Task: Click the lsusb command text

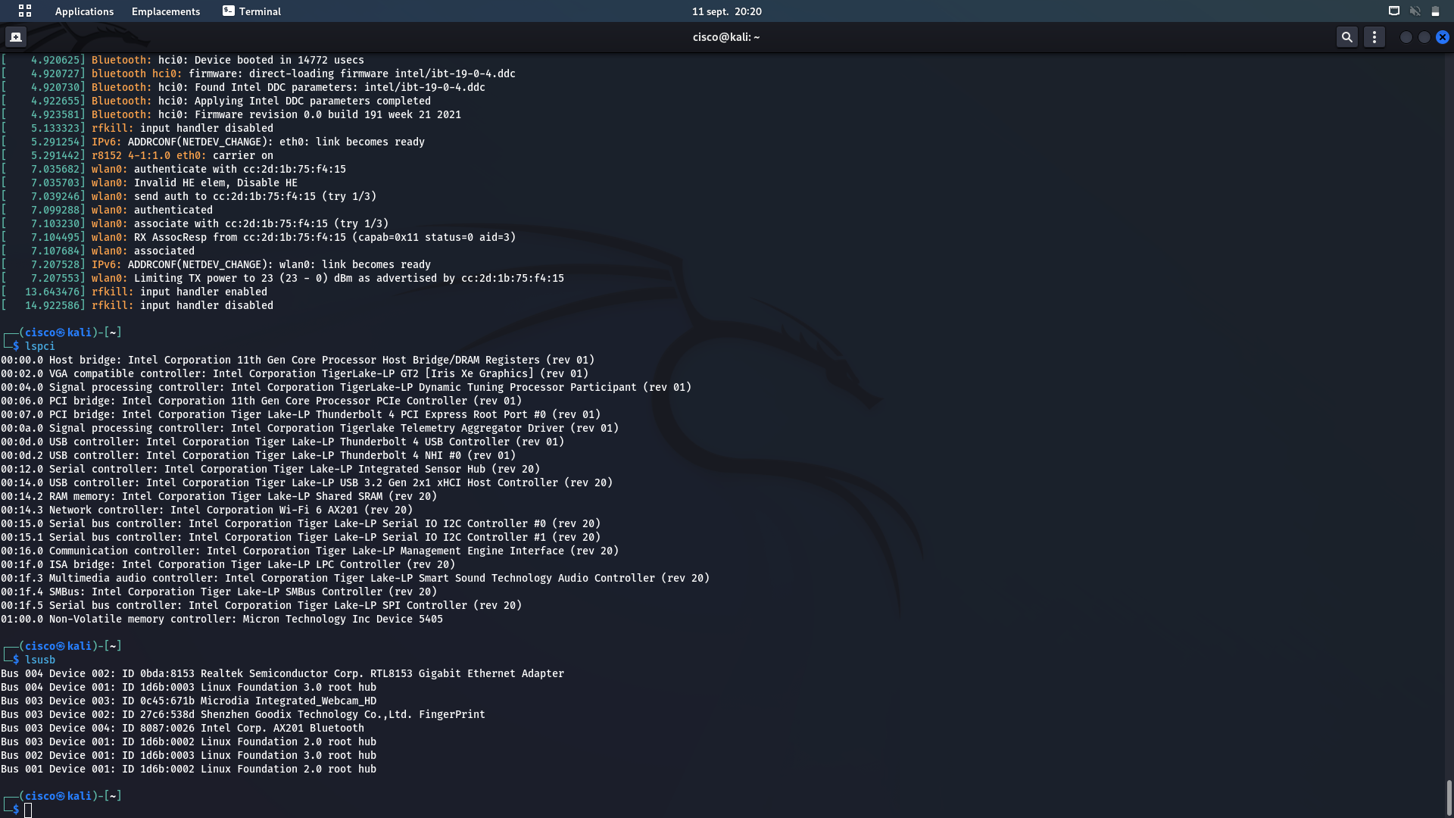Action: tap(40, 660)
